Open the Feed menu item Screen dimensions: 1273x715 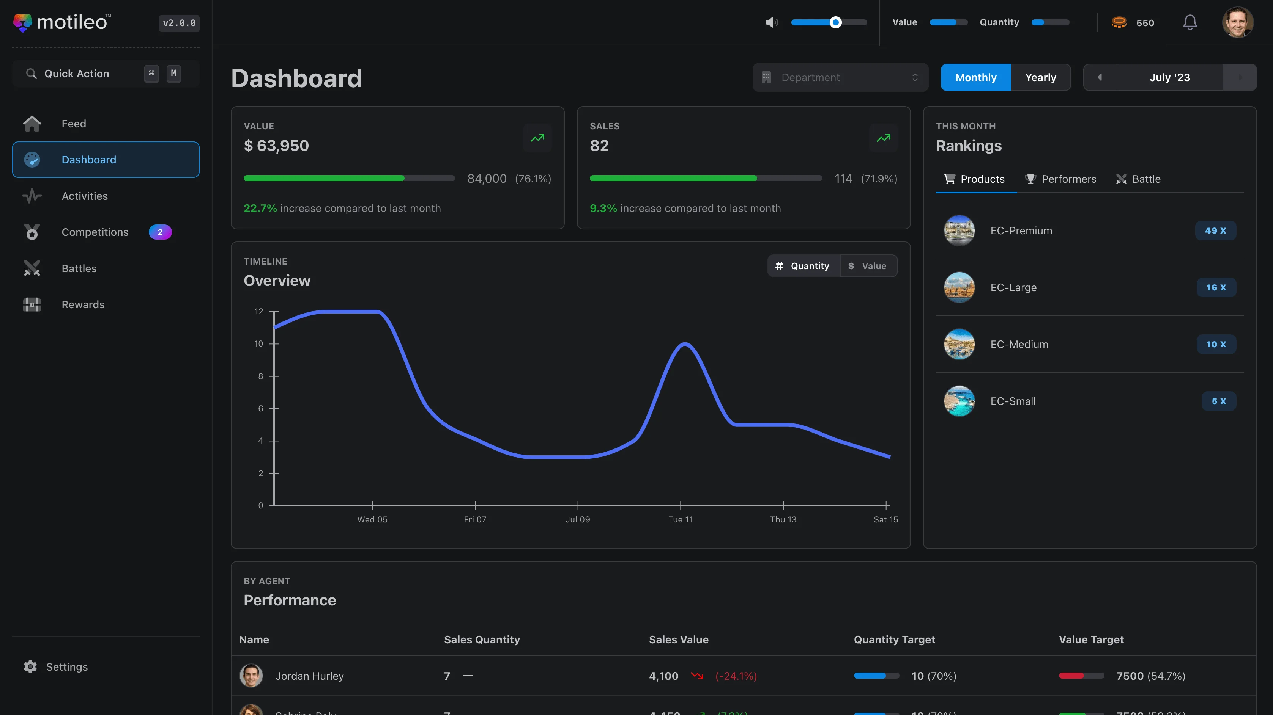pos(106,123)
